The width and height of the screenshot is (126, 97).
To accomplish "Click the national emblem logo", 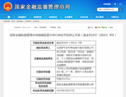I will pyautogui.click(x=8, y=7).
